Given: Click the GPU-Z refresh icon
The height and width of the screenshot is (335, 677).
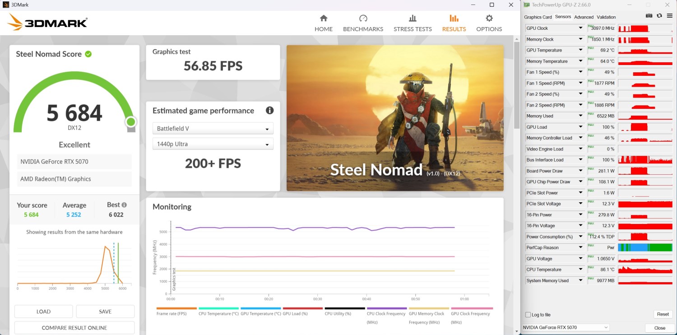Looking at the screenshot, I should (x=659, y=16).
